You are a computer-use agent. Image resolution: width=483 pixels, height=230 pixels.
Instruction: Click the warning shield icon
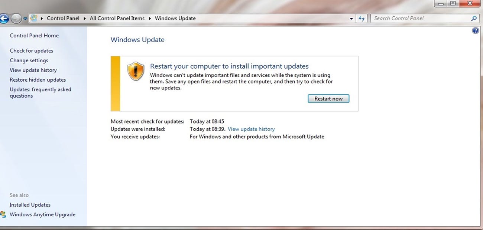pos(136,71)
